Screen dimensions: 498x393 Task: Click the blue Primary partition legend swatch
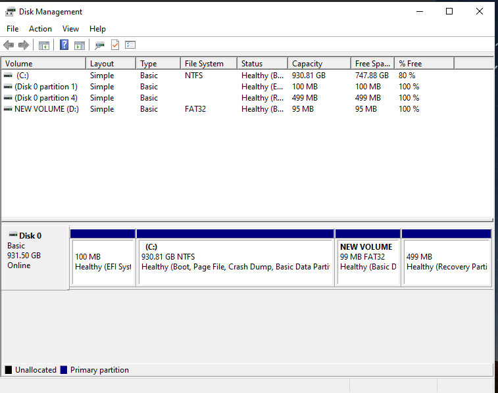tap(64, 370)
